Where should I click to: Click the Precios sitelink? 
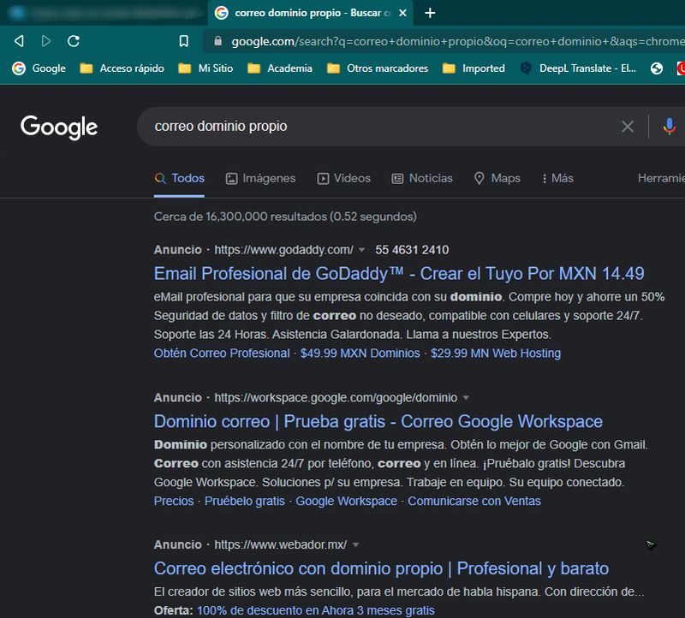click(174, 501)
